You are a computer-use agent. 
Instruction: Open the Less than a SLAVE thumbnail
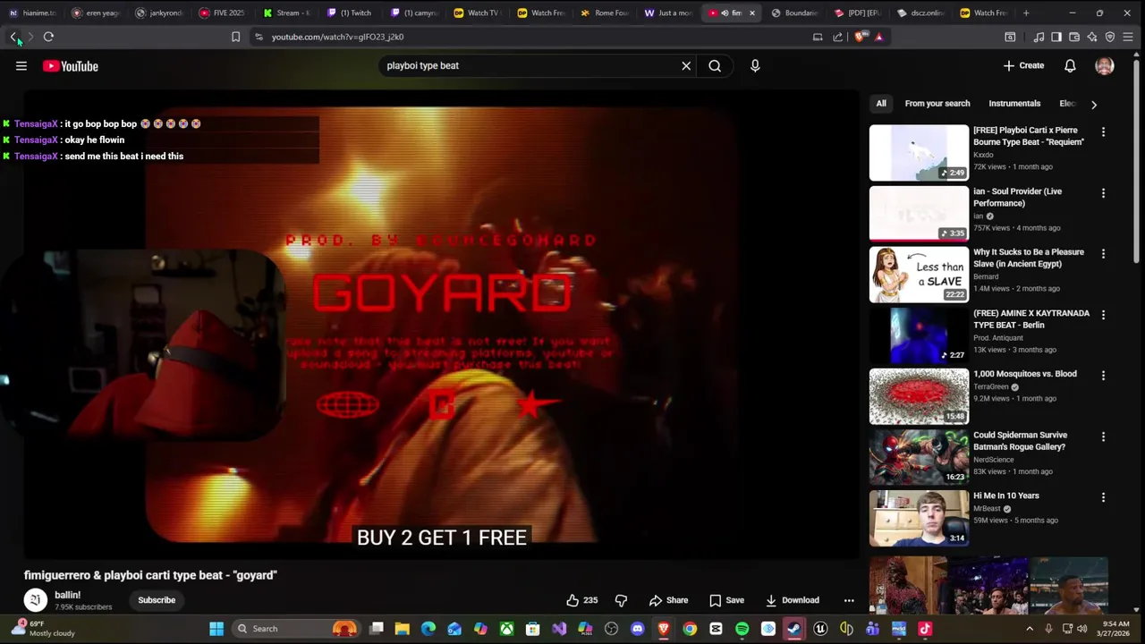(919, 275)
